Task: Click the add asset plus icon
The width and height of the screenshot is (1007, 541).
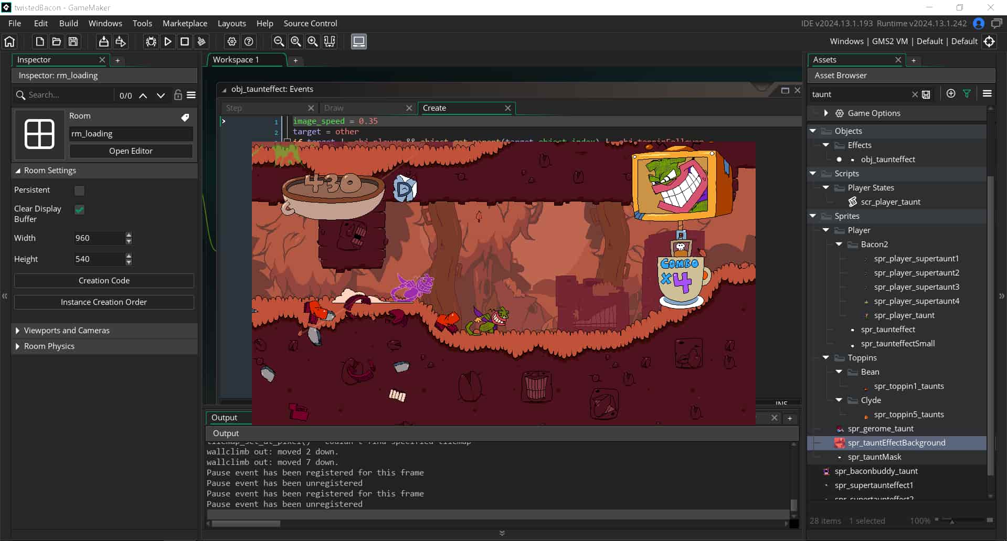Action: (951, 94)
